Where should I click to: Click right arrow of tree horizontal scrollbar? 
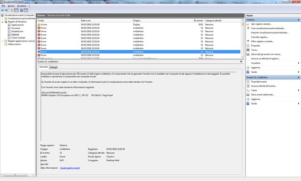click(x=33, y=175)
